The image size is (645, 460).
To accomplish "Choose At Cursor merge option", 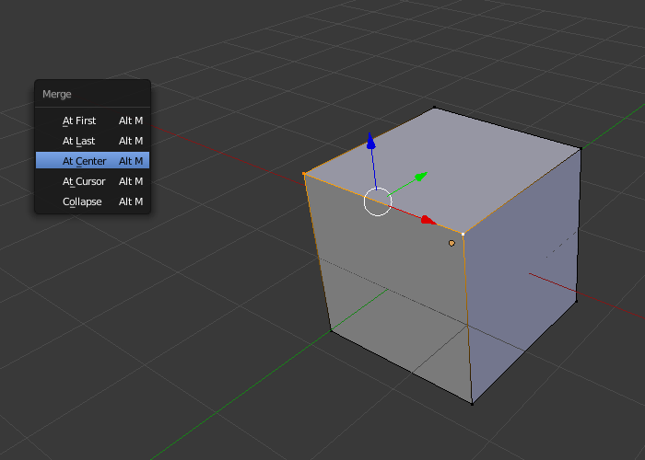I will pos(92,181).
